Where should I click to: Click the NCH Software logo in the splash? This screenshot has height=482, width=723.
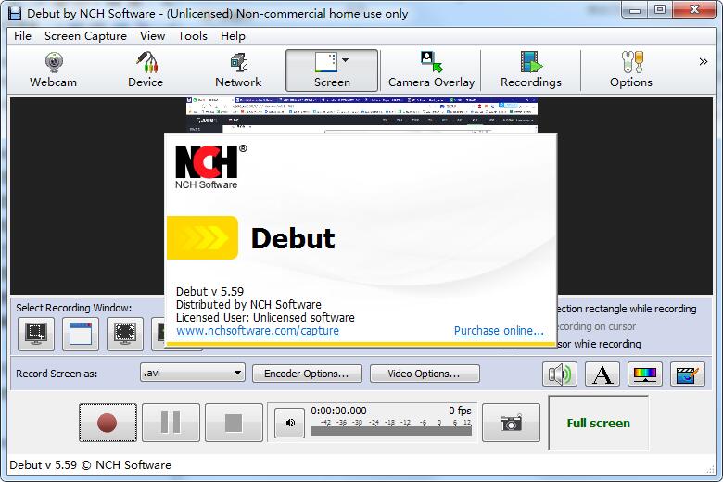tap(209, 167)
